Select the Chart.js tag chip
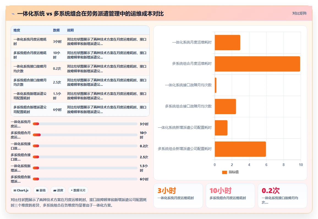The image size is (318, 219). [21, 190]
